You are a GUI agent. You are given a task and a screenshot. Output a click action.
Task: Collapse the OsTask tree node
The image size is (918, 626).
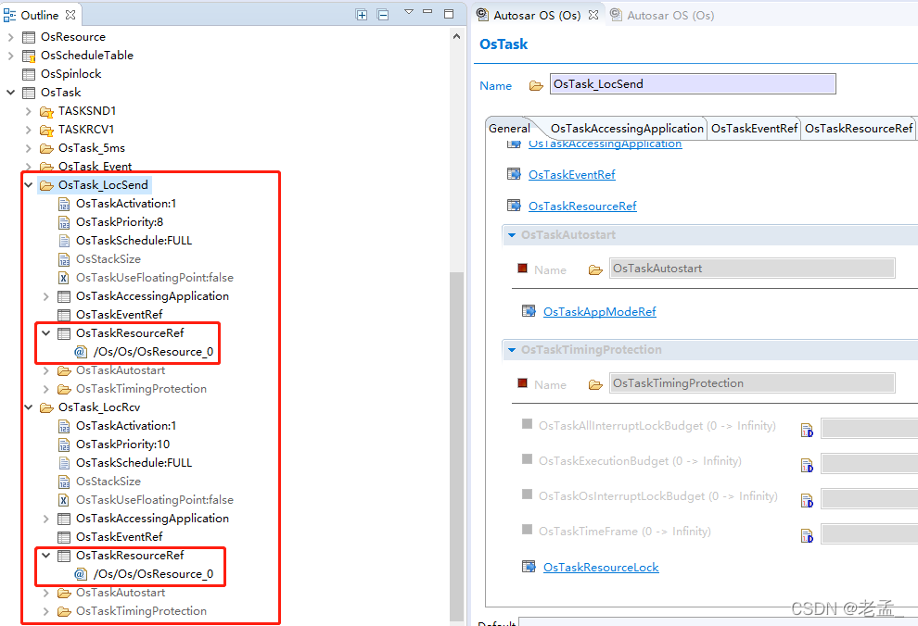click(10, 93)
